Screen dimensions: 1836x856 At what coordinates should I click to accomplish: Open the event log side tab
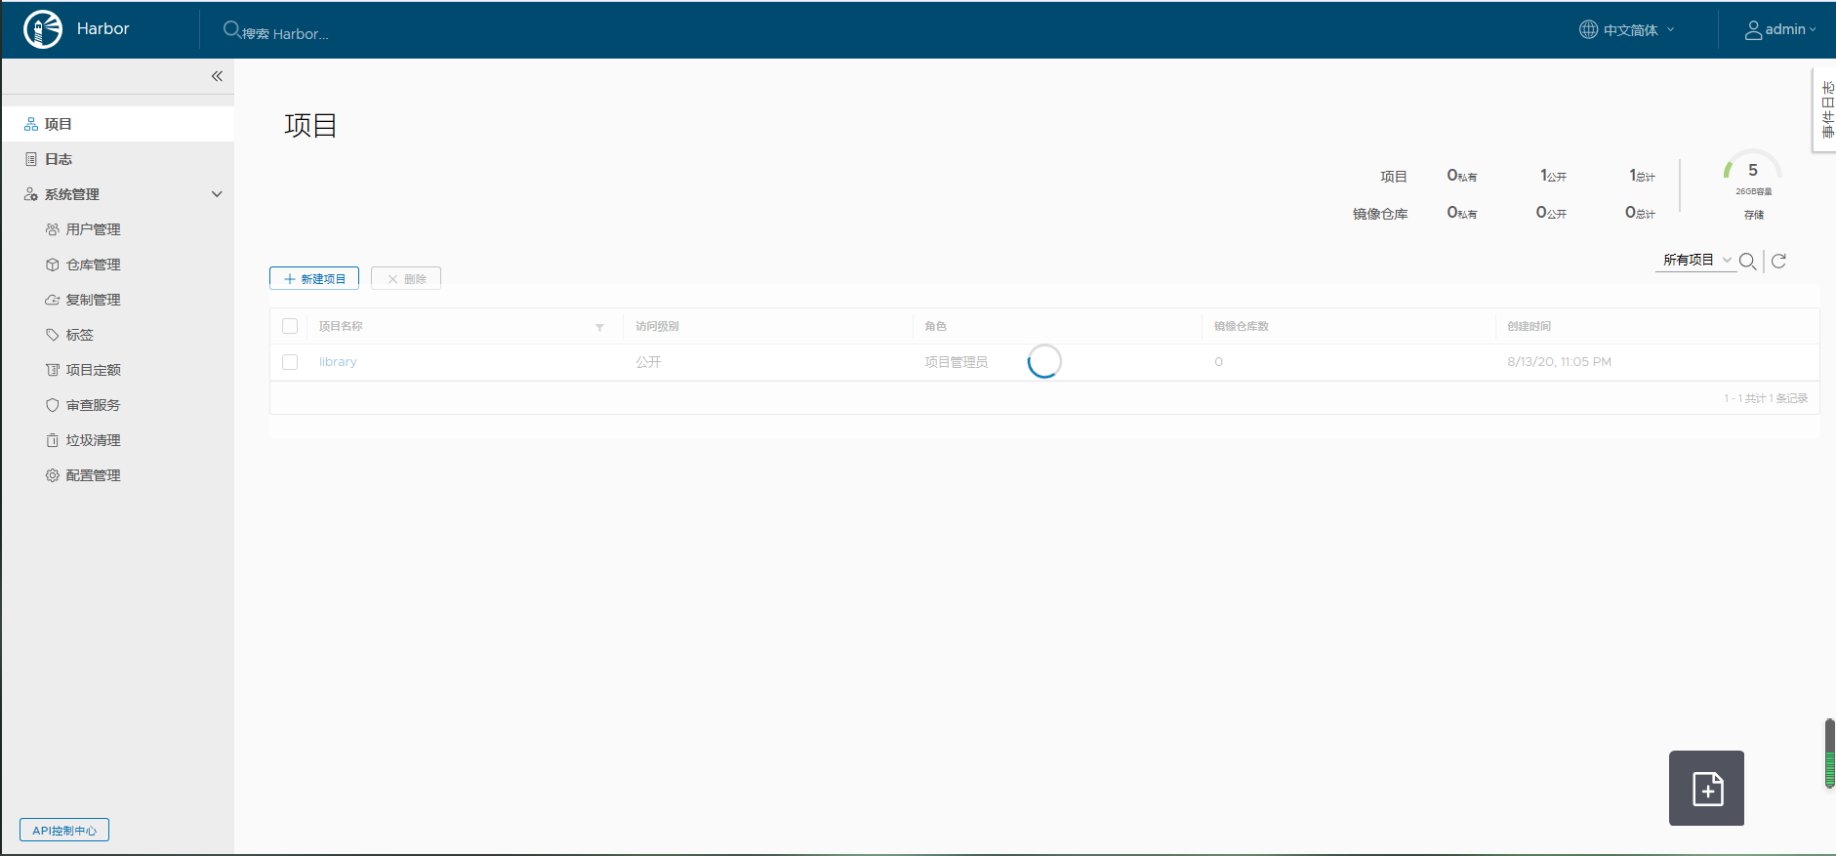click(x=1825, y=109)
